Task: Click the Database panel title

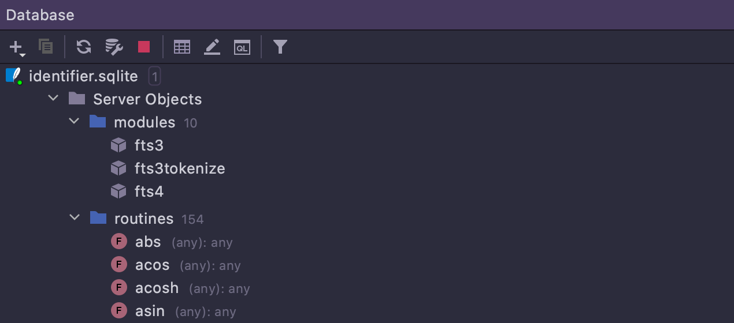Action: (x=40, y=15)
